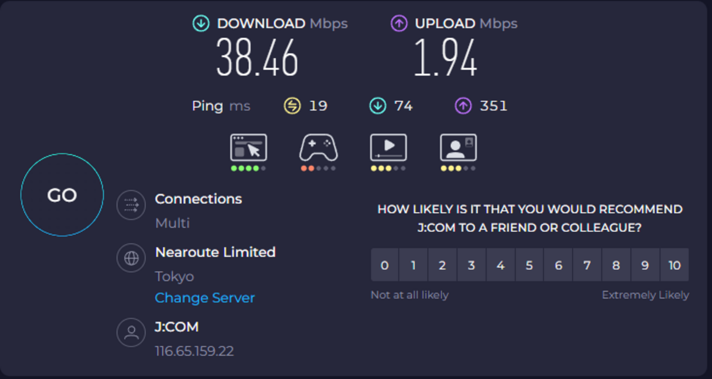Click the user profile icon beside J:COM
The height and width of the screenshot is (379, 712).
click(x=131, y=333)
